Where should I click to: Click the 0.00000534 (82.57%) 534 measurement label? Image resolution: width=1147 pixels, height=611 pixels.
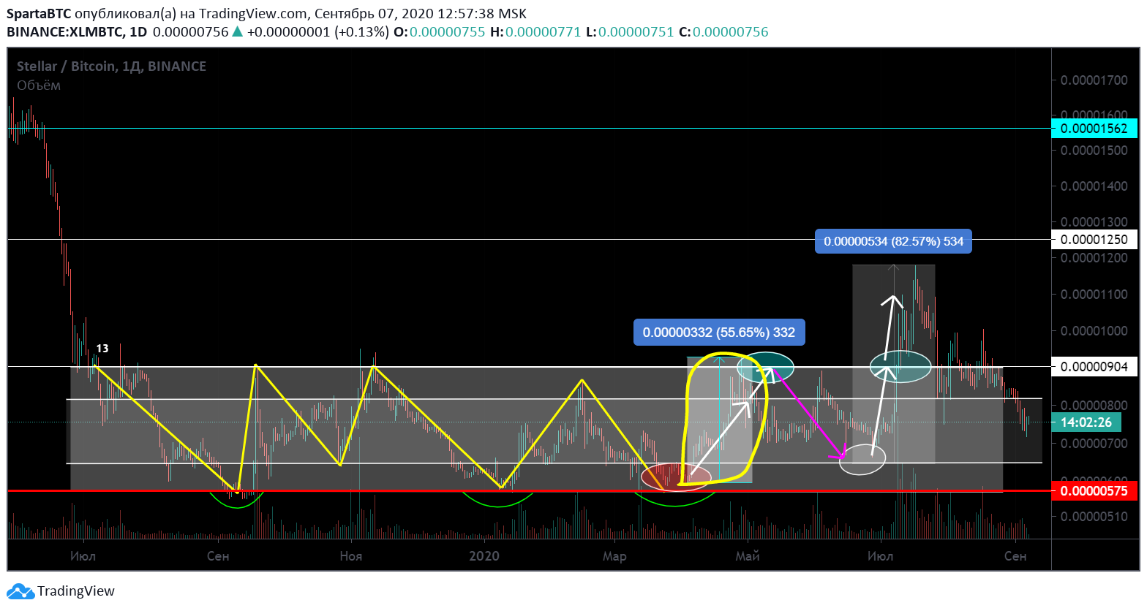pos(893,241)
